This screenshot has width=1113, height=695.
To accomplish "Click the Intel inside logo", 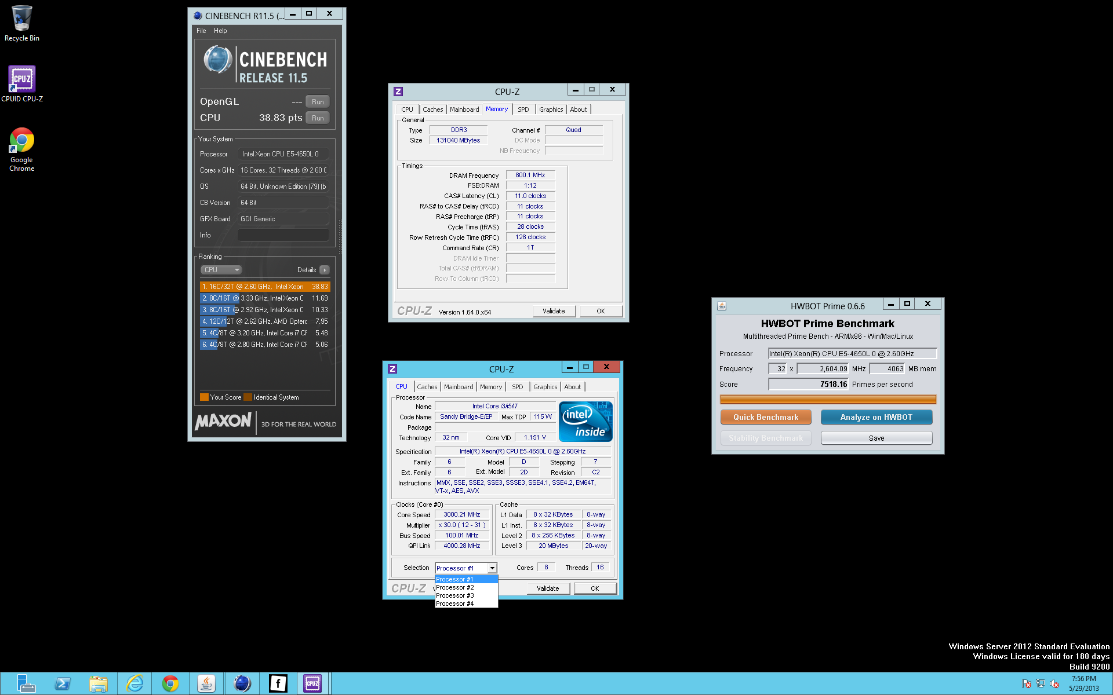I will (x=585, y=422).
